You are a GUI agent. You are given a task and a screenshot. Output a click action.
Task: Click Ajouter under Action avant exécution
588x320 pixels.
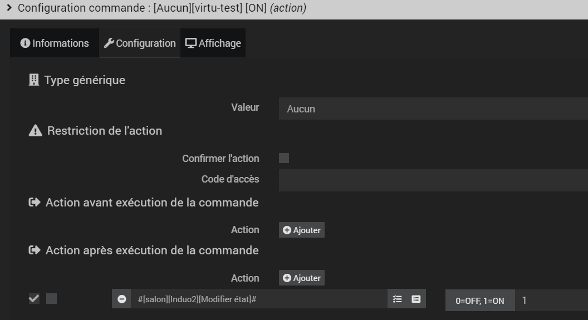coord(301,230)
